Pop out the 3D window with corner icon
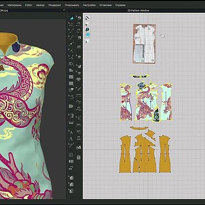205x205 pixels. (x=64, y=11)
